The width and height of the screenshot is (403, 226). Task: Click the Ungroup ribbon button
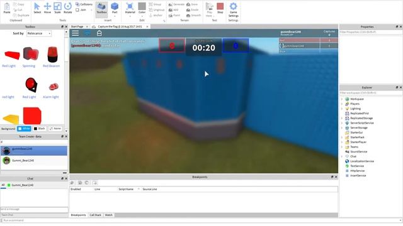pyautogui.click(x=157, y=10)
